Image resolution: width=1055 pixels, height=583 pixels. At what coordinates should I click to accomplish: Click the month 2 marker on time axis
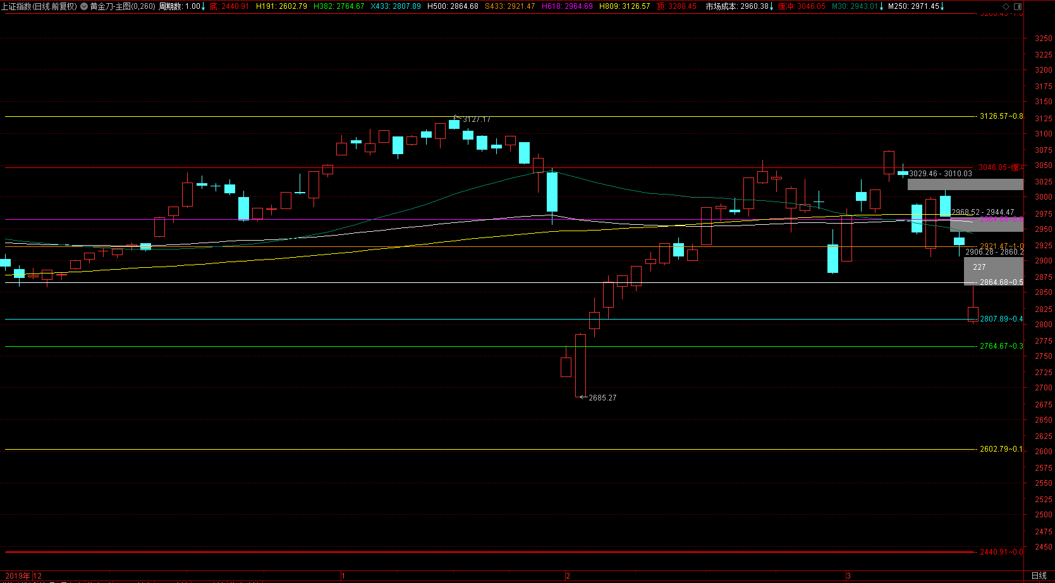tap(568, 576)
